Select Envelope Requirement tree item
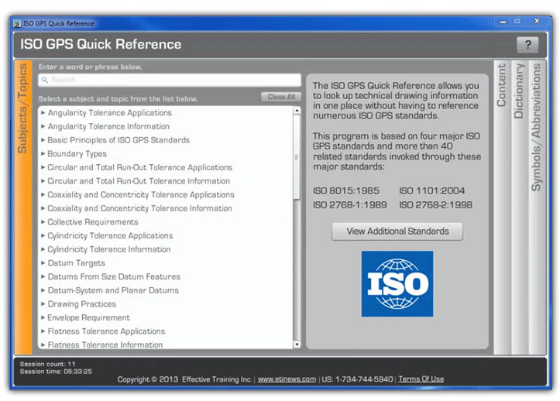The image size is (560, 401). [88, 317]
